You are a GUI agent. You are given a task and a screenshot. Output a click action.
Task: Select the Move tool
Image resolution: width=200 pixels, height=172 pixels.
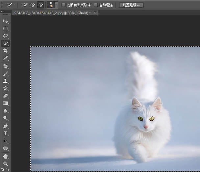(x=5, y=21)
